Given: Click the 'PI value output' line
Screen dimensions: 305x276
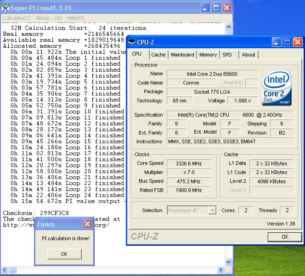Looking at the screenshot, I should tap(68, 201).
